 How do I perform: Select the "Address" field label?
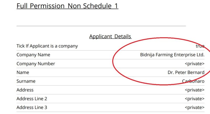[x=25, y=90]
